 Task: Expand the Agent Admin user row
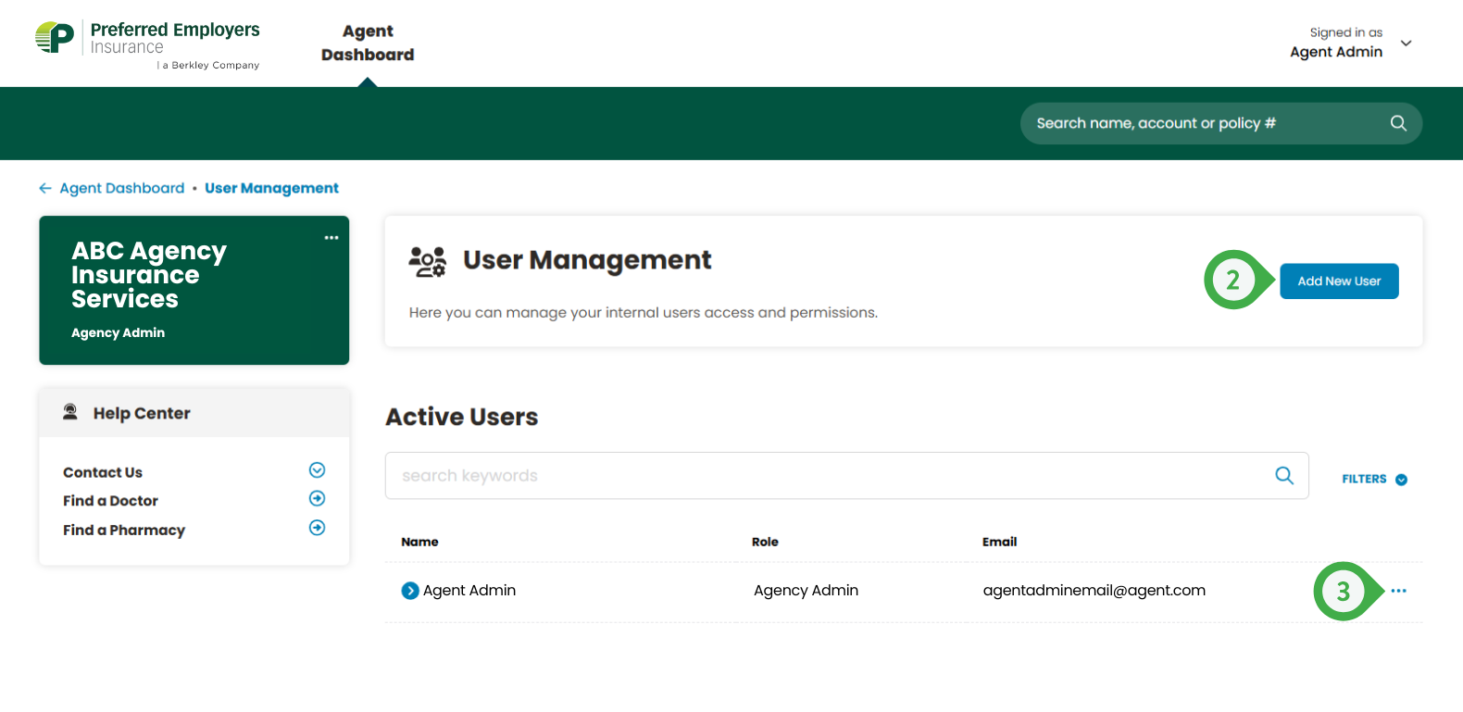click(410, 591)
